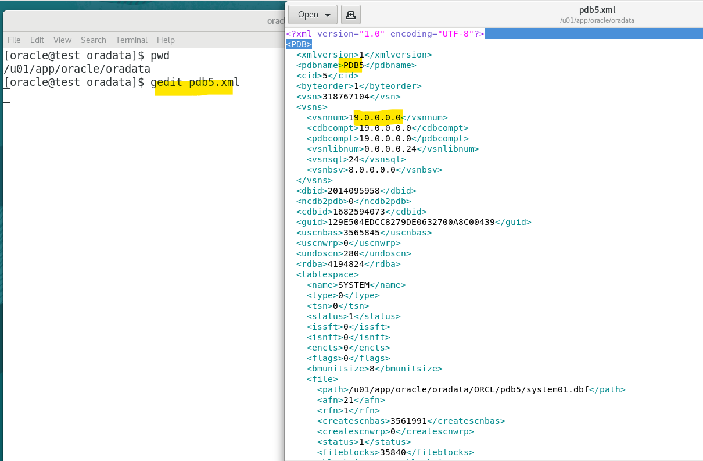Click the name SYSTEM line

(356, 285)
